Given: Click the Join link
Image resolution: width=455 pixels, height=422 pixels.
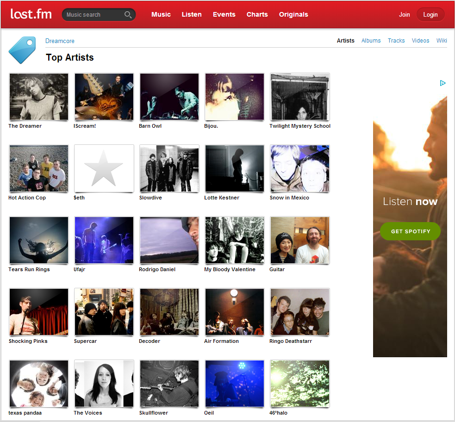Looking at the screenshot, I should 404,14.
